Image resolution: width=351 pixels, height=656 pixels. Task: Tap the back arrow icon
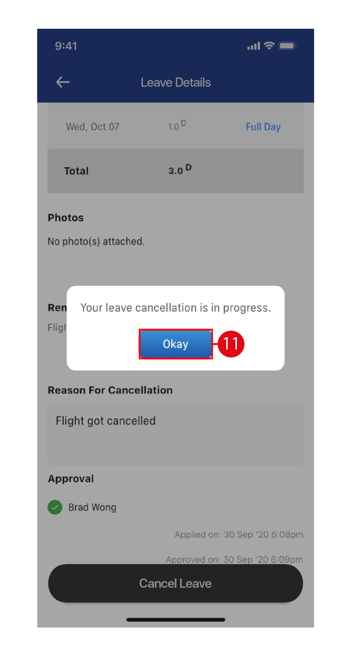click(62, 82)
